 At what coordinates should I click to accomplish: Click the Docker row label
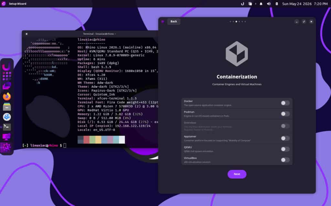(x=188, y=101)
